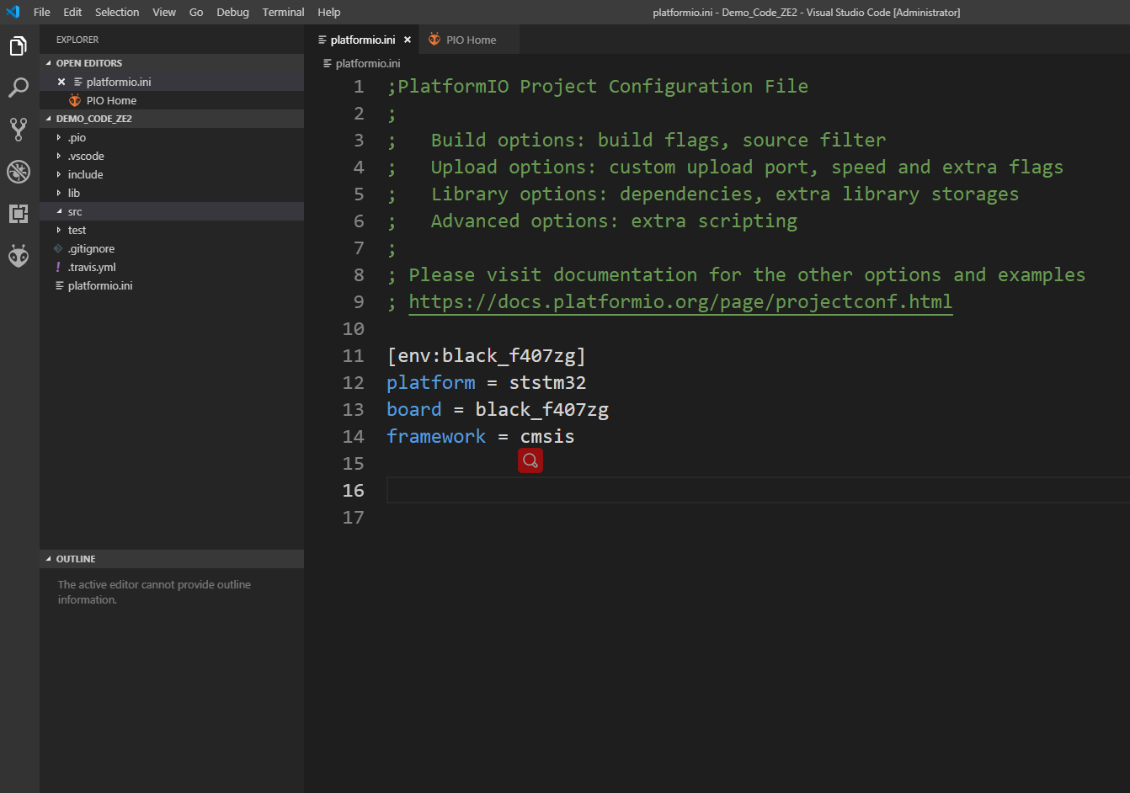The image size is (1130, 793).
Task: Open the Debug menu
Action: point(232,12)
